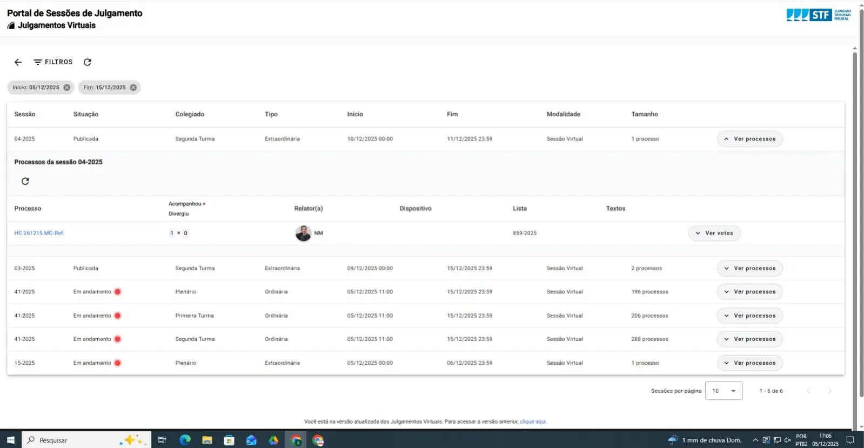The width and height of the screenshot is (864, 448).
Task: Open the Sessões por página dropdown
Action: (724, 391)
